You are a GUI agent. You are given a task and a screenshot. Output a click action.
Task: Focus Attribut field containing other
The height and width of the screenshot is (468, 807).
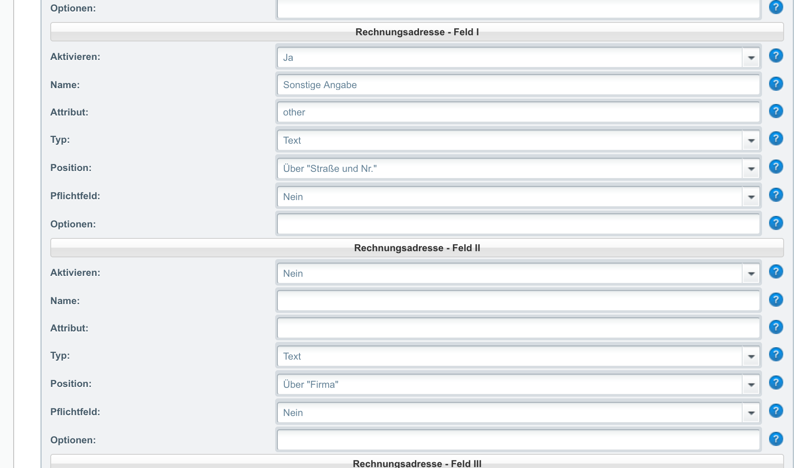(519, 112)
